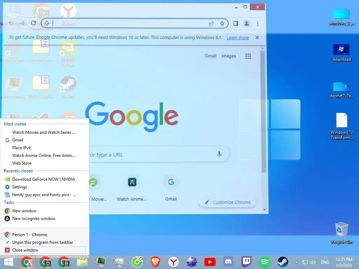The width and height of the screenshot is (359, 269).
Task: Select Person 1 - Chrome entry
Action: coord(45,234)
